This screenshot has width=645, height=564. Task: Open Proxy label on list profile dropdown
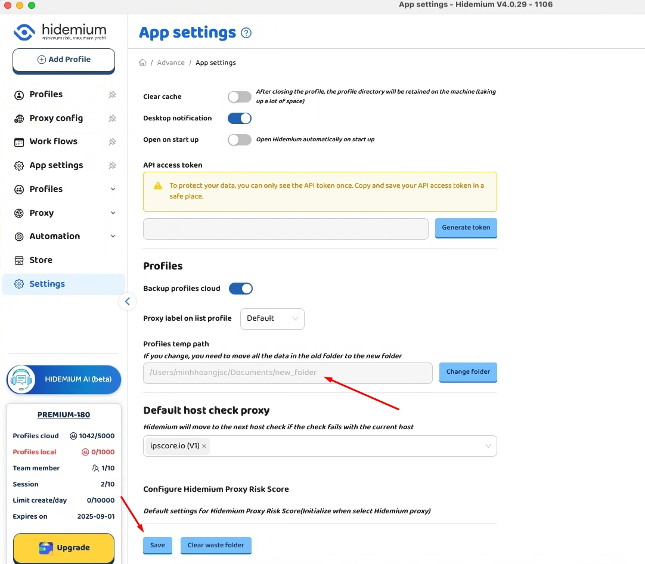(x=272, y=318)
